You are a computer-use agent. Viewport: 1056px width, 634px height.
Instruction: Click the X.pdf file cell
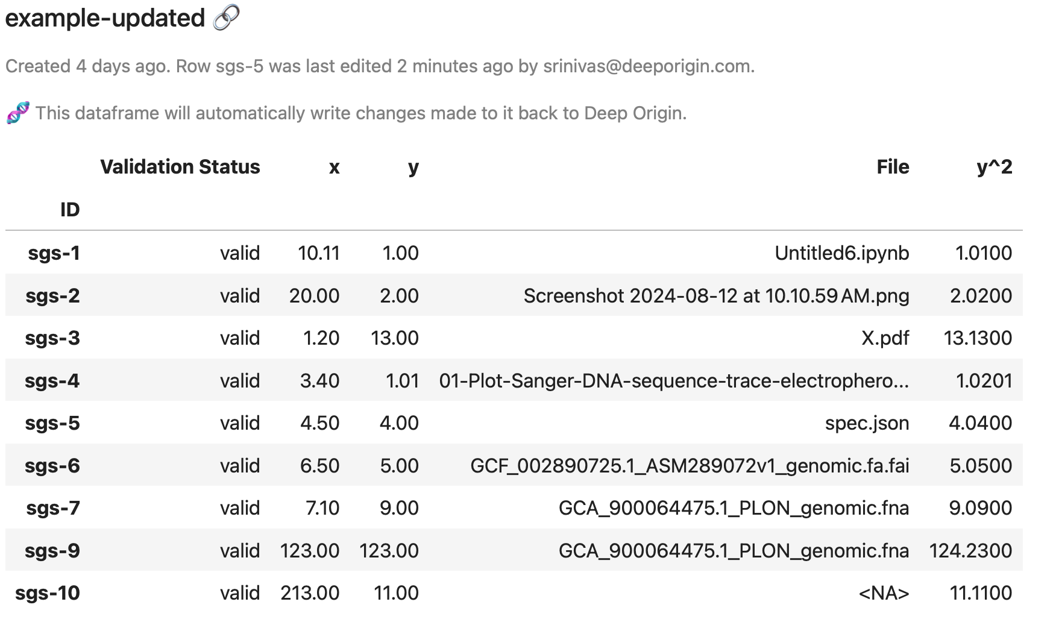pos(885,338)
